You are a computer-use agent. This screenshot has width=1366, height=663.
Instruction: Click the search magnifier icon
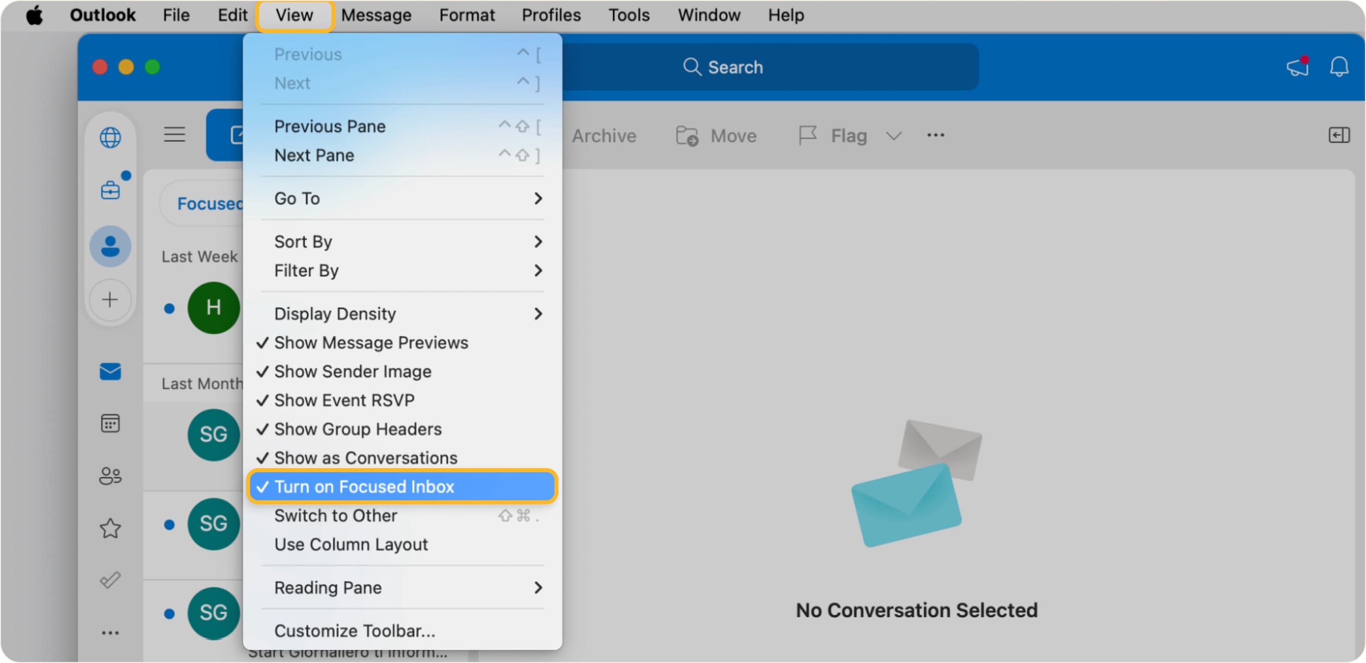coord(692,67)
